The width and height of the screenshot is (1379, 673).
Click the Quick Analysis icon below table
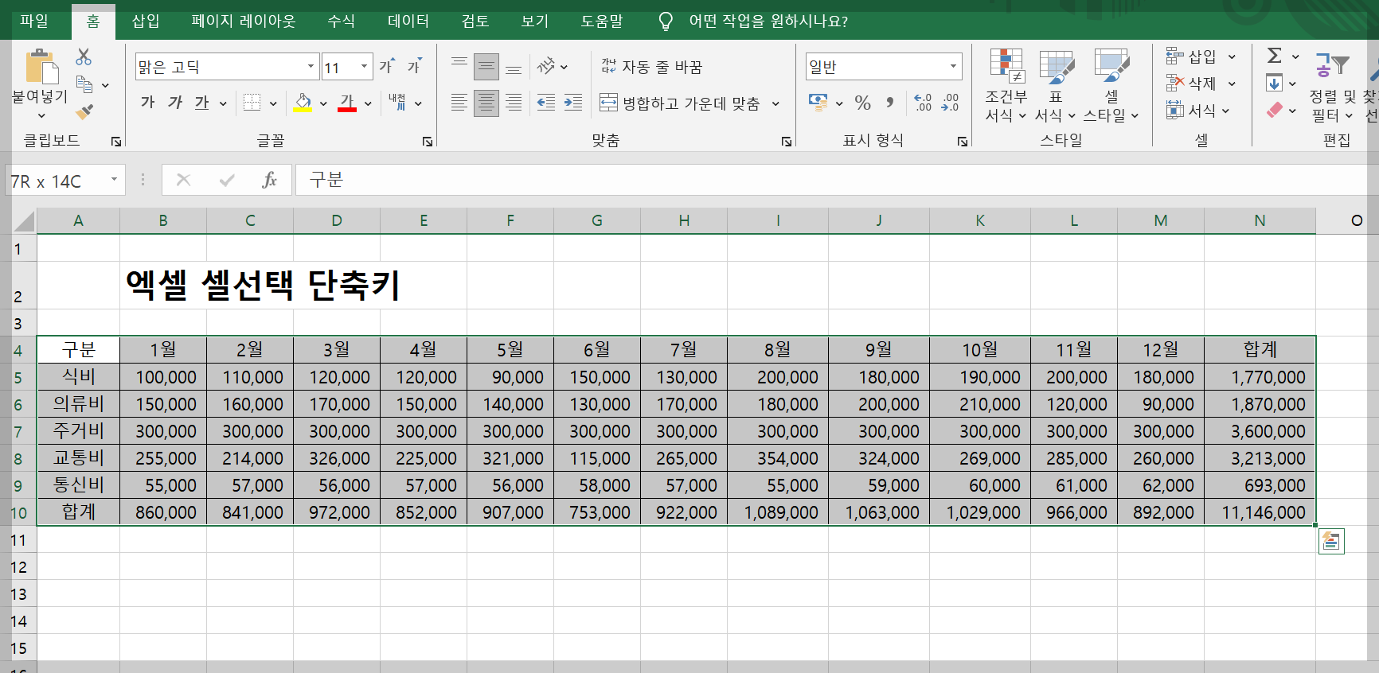[x=1331, y=542]
